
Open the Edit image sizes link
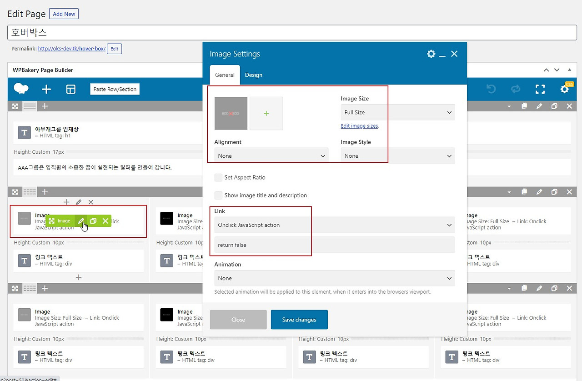tap(360, 126)
